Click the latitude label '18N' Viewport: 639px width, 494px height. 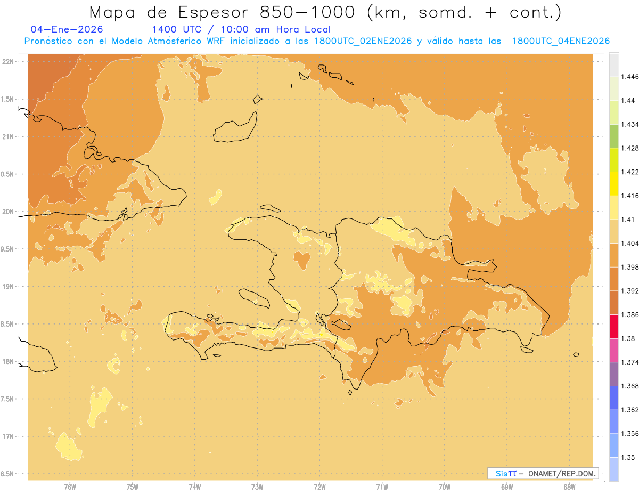[x=8, y=361]
